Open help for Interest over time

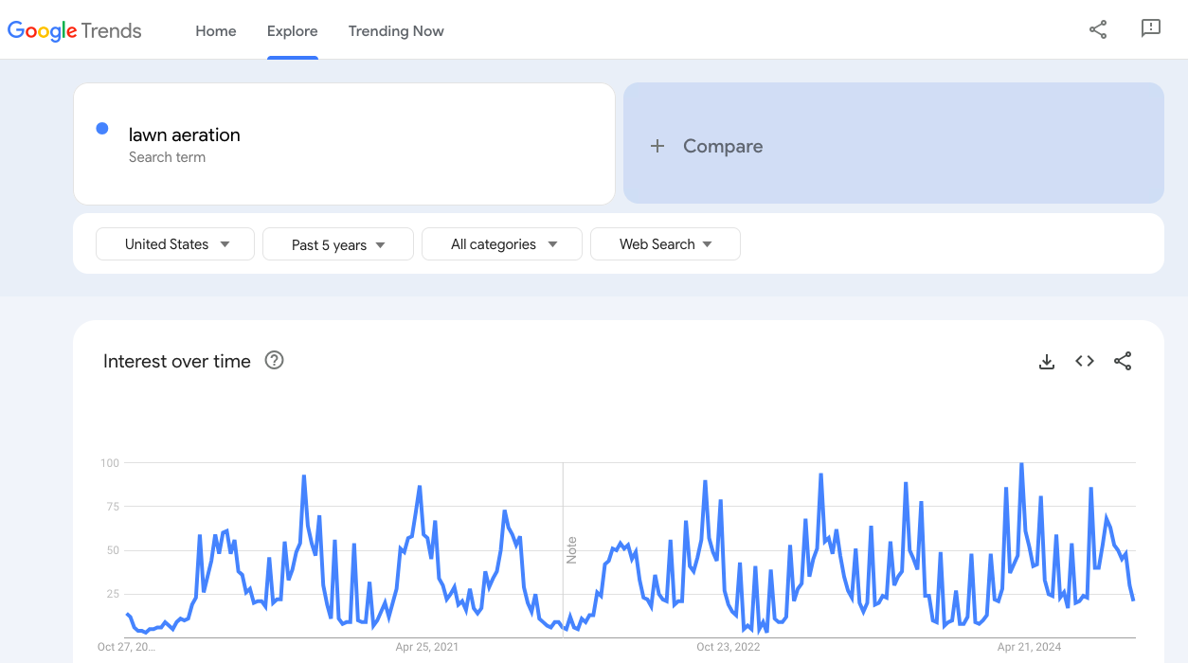(x=275, y=360)
